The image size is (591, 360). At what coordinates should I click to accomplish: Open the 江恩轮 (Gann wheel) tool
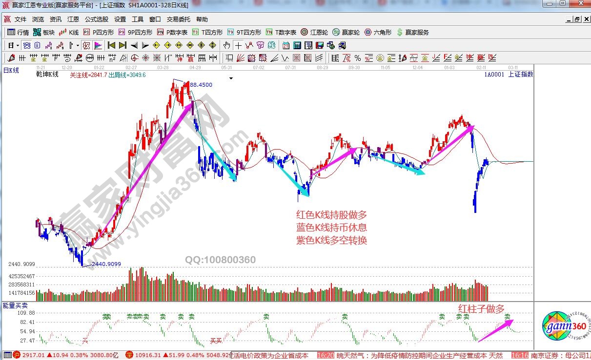point(314,33)
